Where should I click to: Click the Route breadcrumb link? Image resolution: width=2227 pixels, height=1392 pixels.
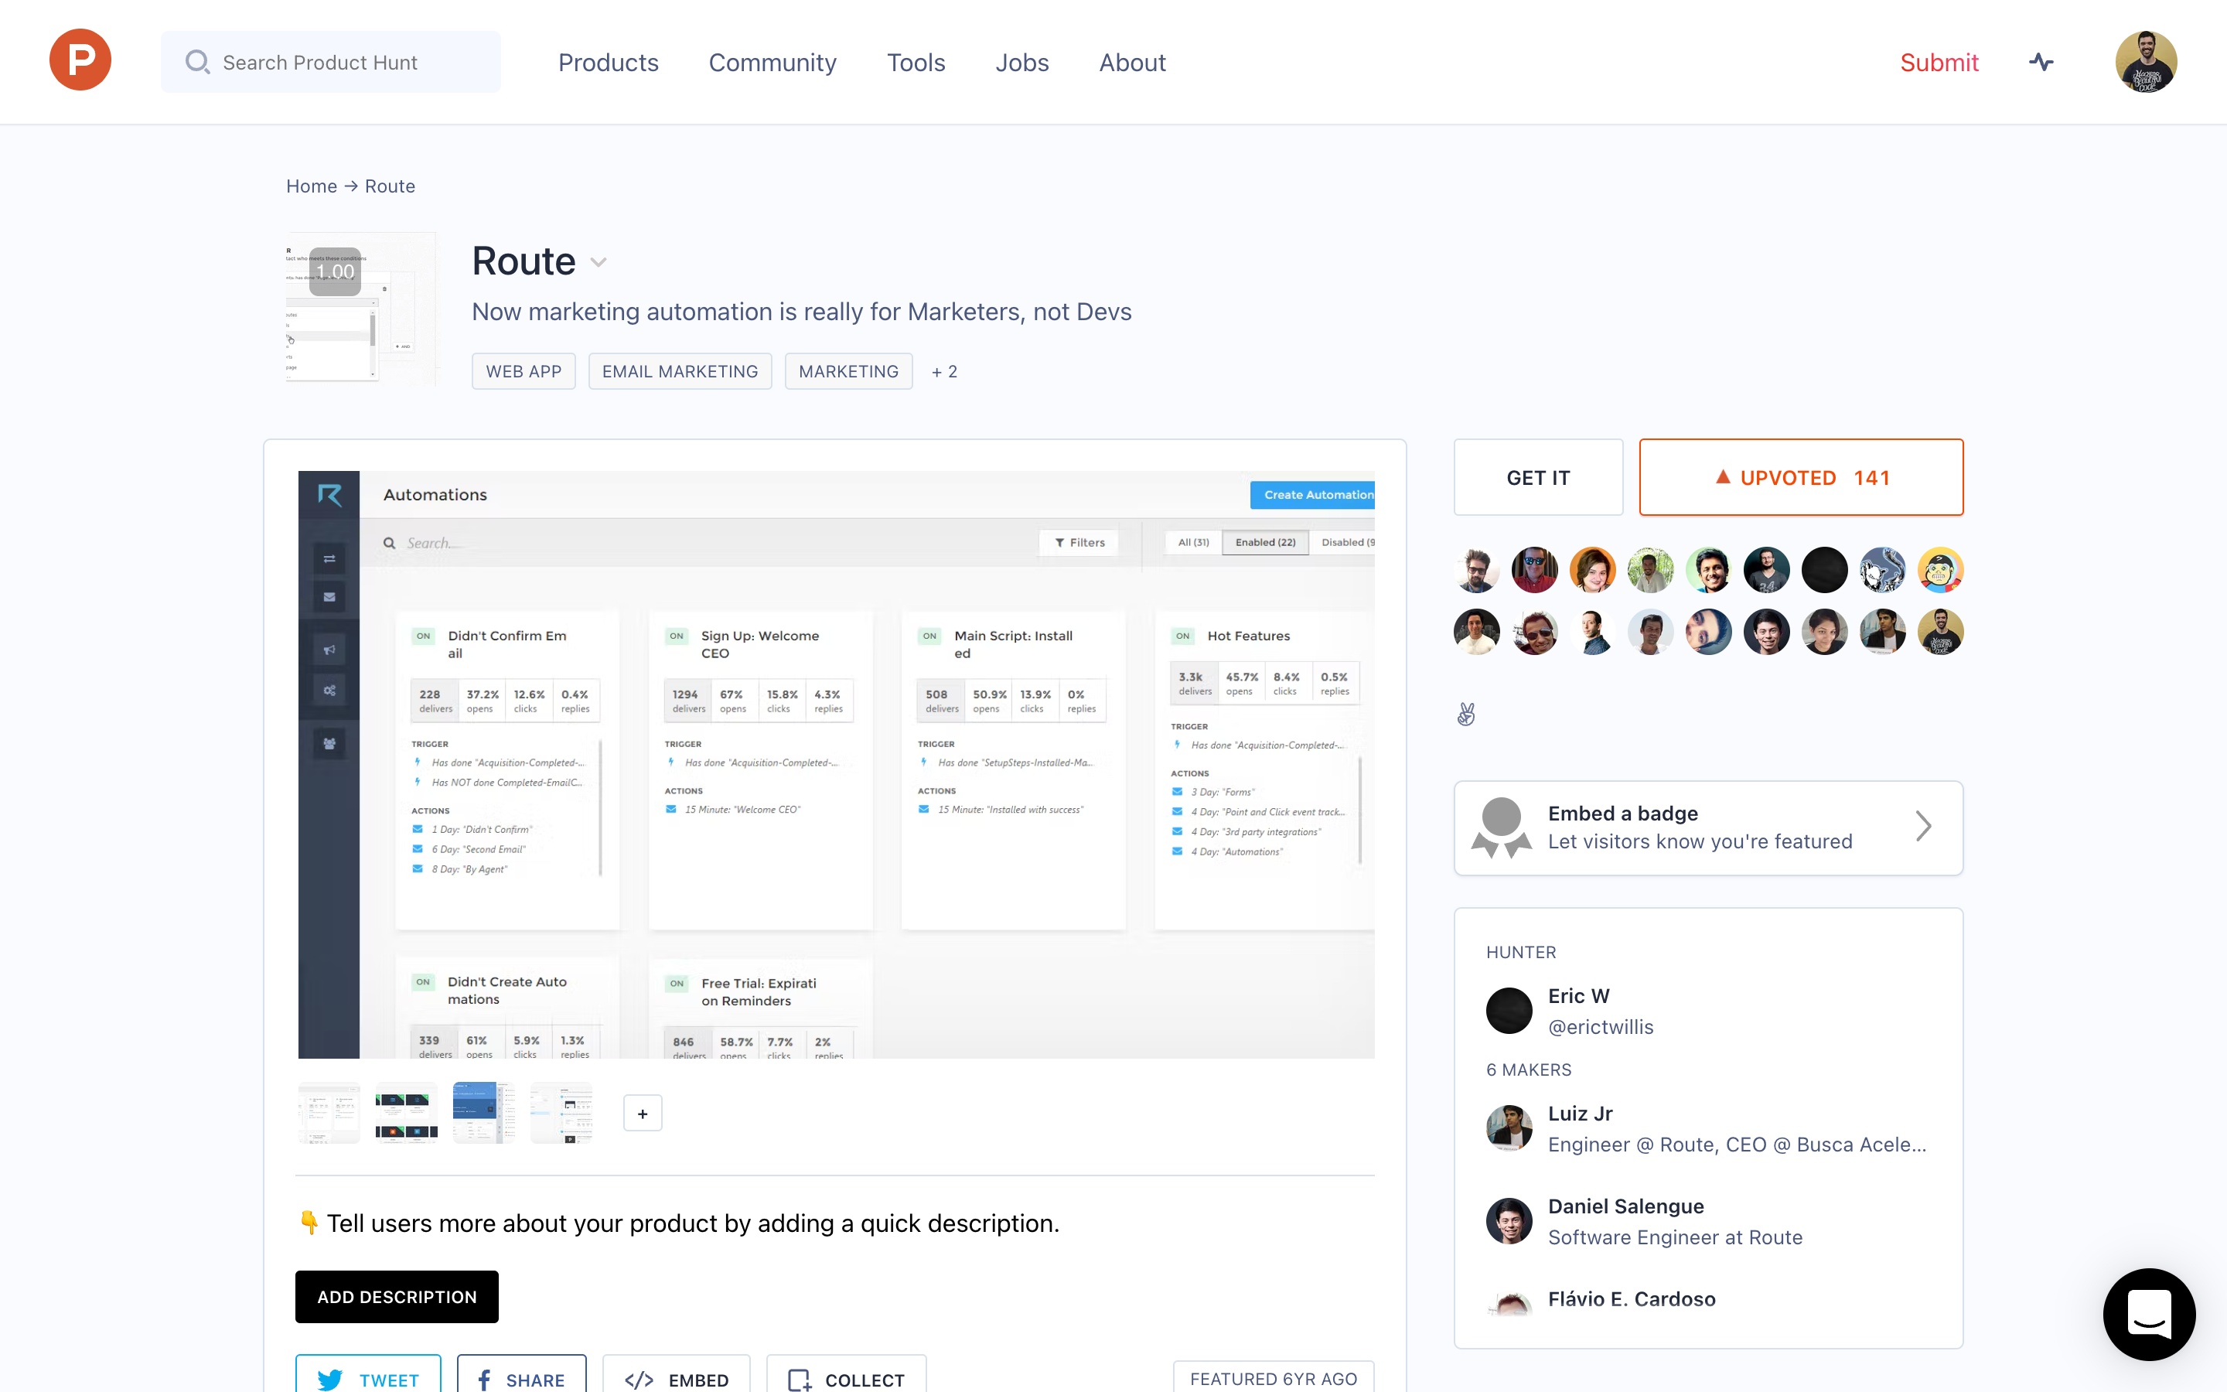(389, 186)
